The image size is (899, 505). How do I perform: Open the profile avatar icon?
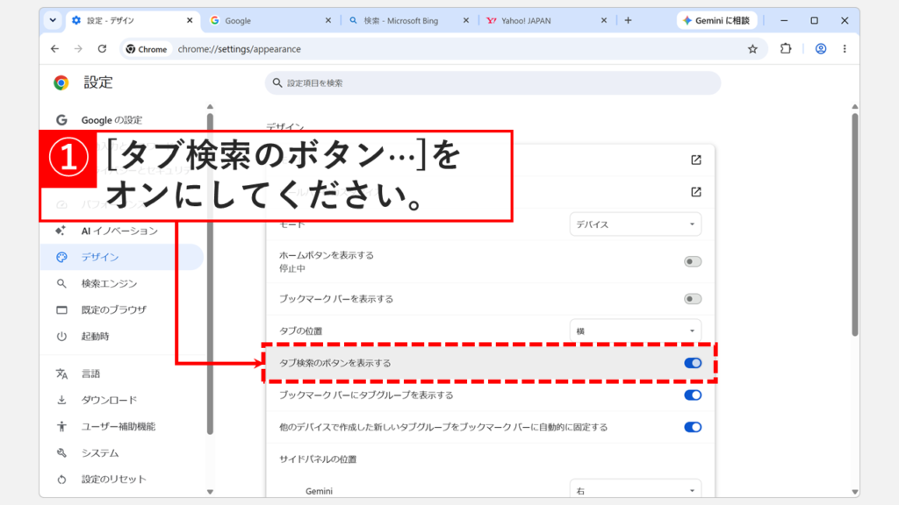pyautogui.click(x=821, y=49)
